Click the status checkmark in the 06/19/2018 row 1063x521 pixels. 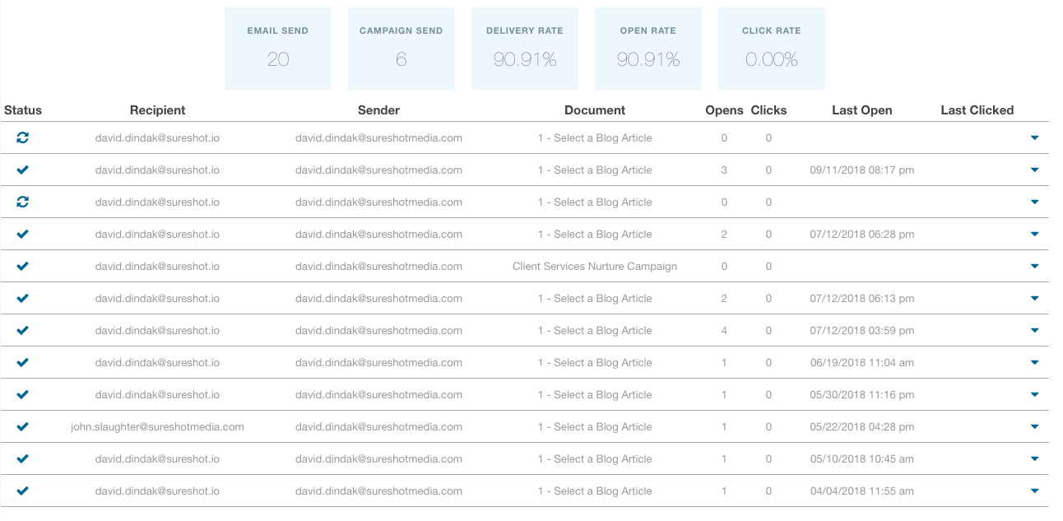22,363
